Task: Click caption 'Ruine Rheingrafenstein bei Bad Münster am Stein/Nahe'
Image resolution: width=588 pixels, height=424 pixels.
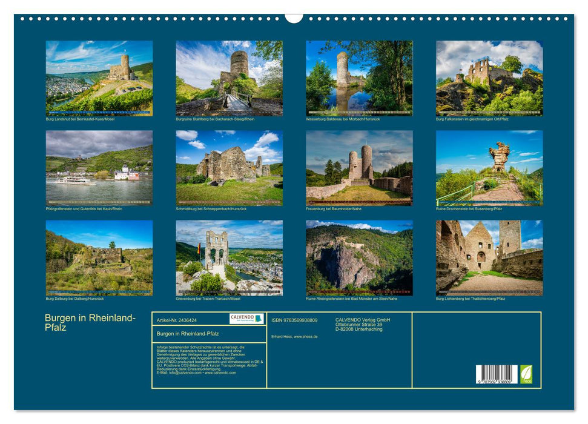Action: [351, 299]
